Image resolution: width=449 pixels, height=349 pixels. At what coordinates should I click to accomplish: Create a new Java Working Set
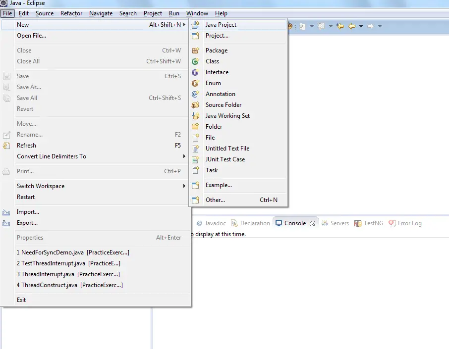(x=227, y=115)
